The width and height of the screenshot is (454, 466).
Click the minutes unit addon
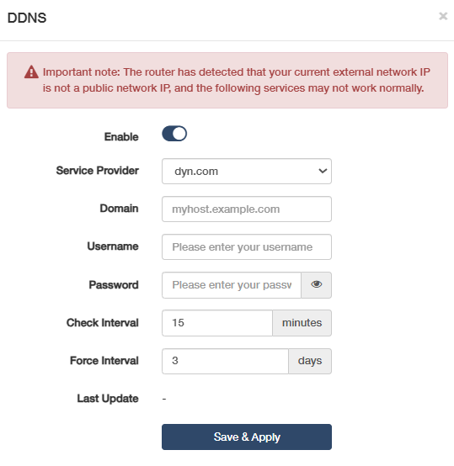click(302, 323)
